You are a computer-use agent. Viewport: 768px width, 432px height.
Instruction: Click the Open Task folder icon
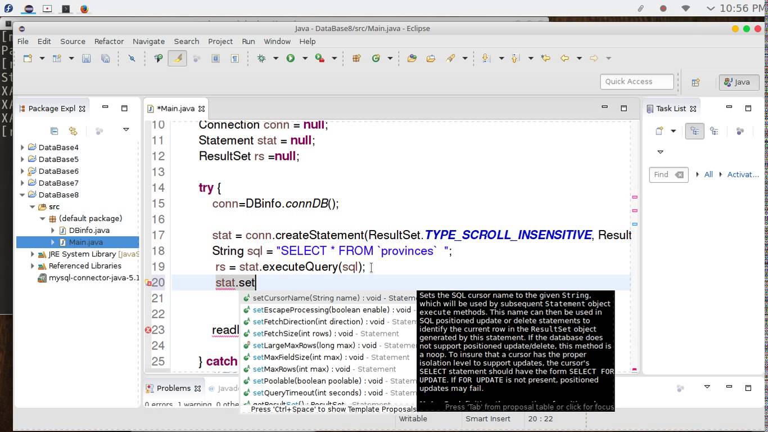431,58
